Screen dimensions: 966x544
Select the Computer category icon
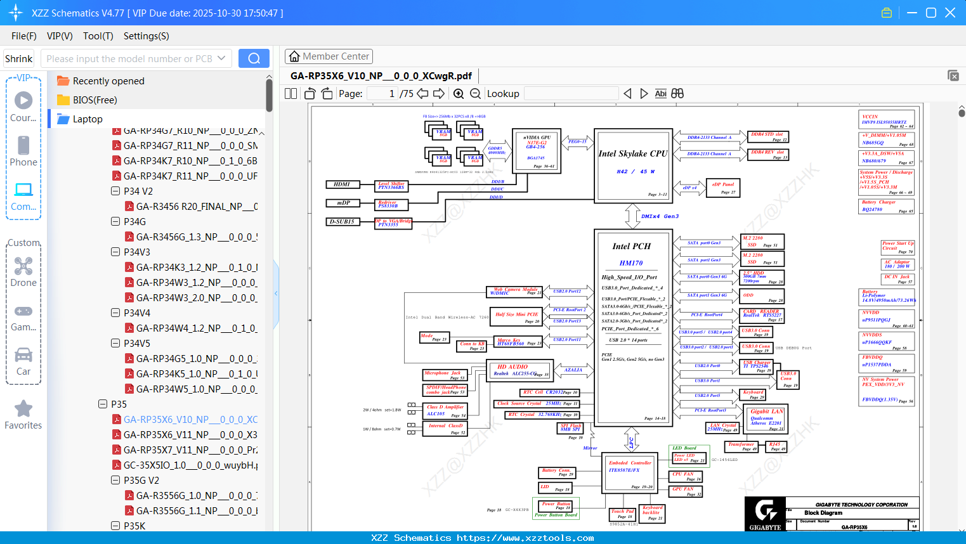(23, 196)
